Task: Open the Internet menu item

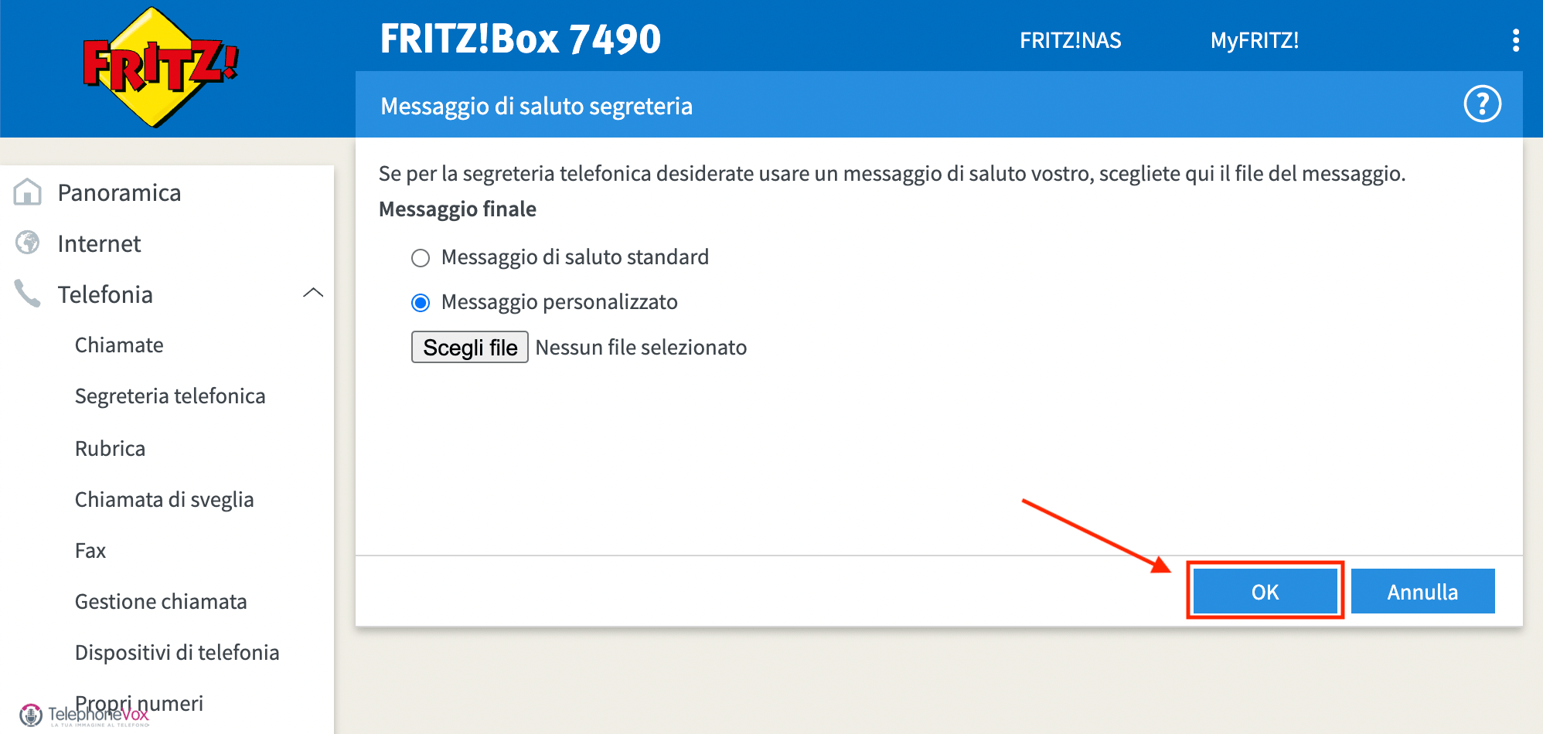Action: pyautogui.click(x=99, y=243)
